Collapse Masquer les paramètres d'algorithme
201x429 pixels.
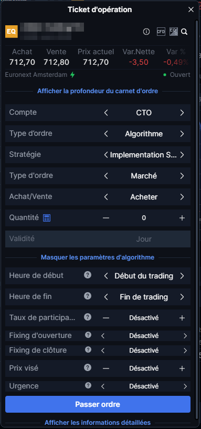(98, 257)
